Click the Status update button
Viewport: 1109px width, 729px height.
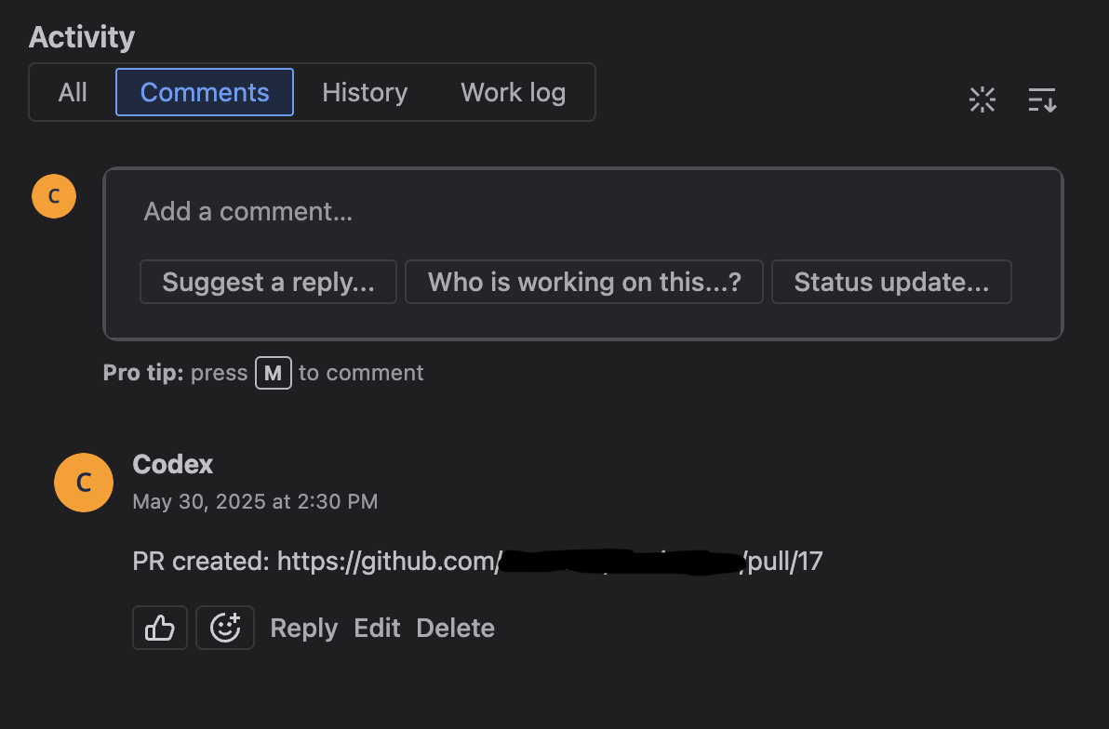click(890, 282)
